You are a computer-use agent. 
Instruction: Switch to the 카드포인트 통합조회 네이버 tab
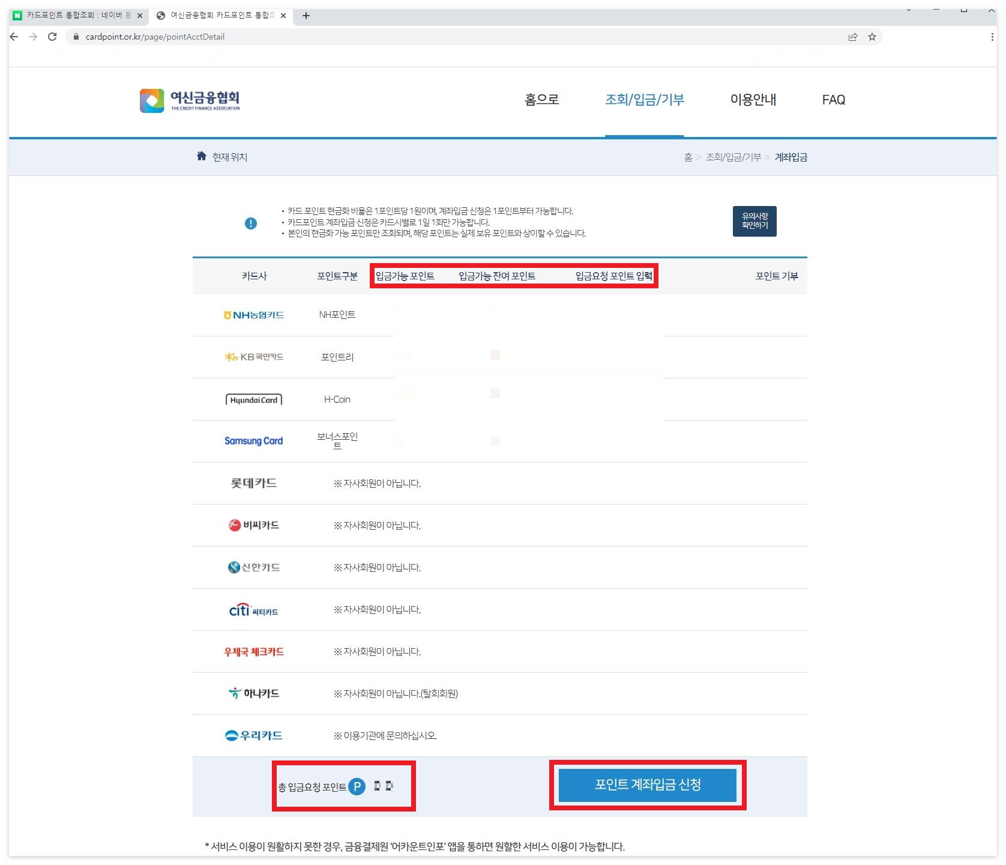[x=78, y=16]
